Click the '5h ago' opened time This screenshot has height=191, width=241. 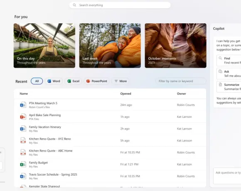pyautogui.click(x=125, y=140)
